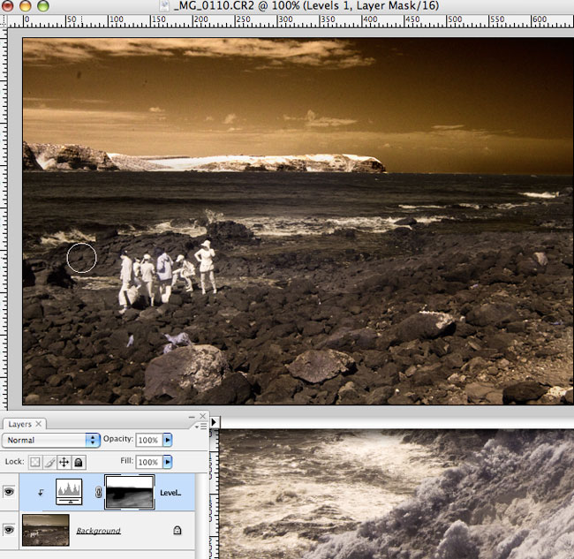Screen dimensions: 574x559
Task: Click the Opacity percentage field
Action: [x=147, y=440]
